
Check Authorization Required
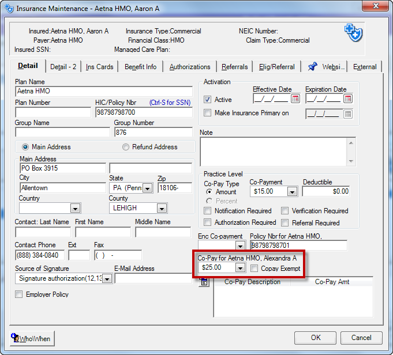pos(207,222)
